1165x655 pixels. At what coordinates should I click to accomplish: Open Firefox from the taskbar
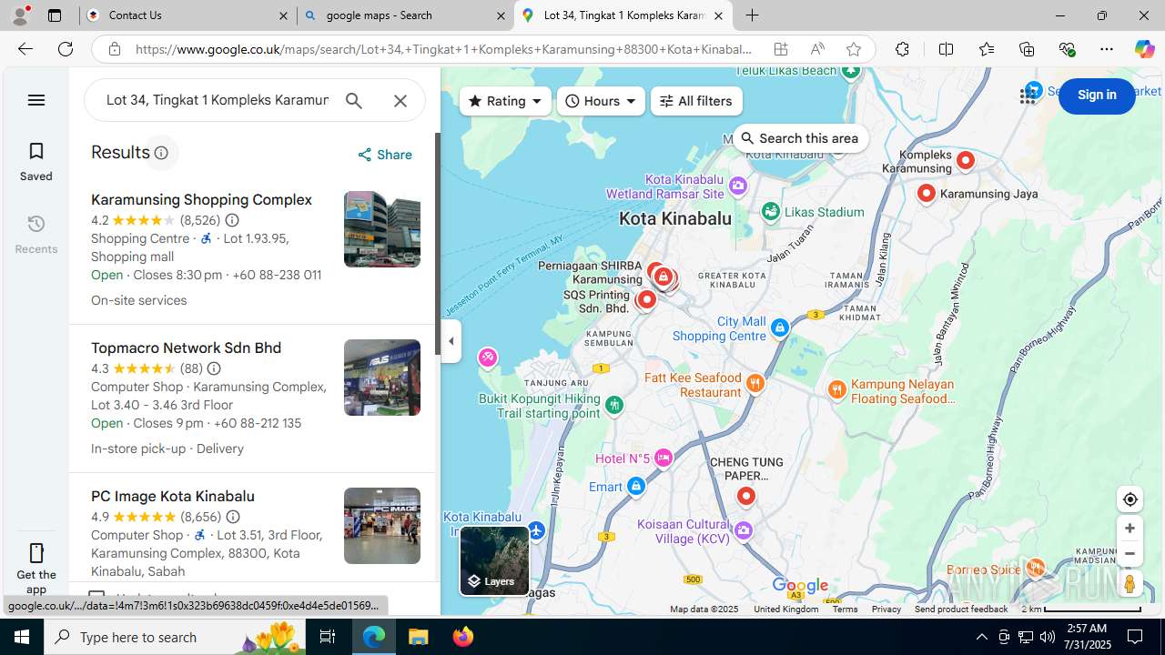pyautogui.click(x=463, y=637)
